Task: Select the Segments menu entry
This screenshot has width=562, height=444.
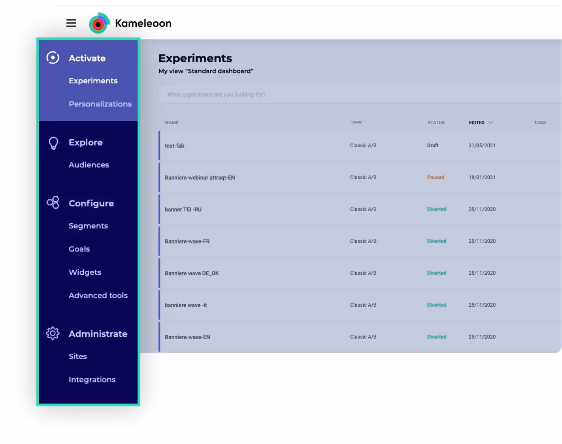Action: point(88,225)
